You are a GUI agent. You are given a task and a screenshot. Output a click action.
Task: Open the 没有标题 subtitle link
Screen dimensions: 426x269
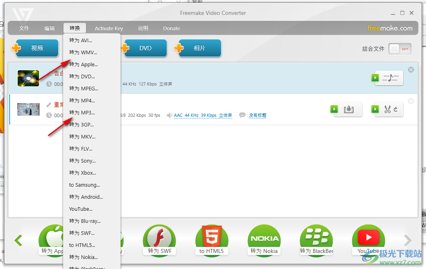tap(258, 115)
